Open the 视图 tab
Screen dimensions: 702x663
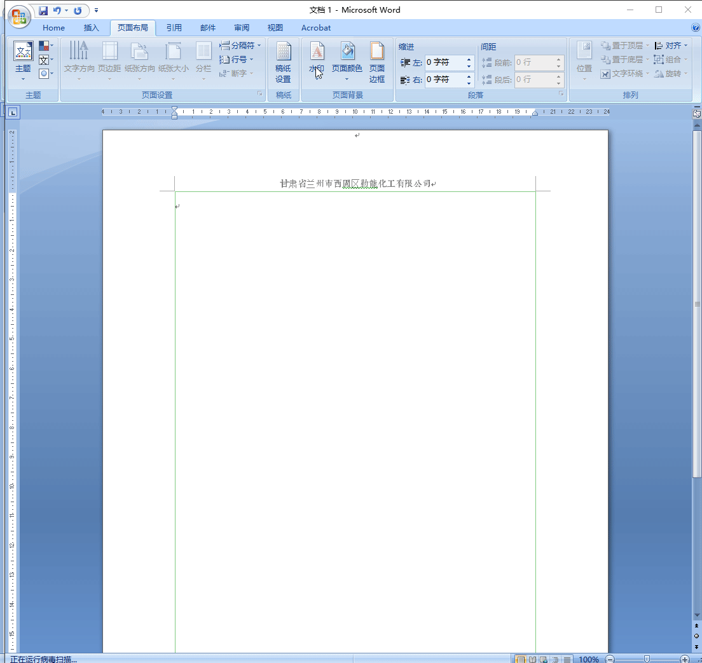[275, 28]
